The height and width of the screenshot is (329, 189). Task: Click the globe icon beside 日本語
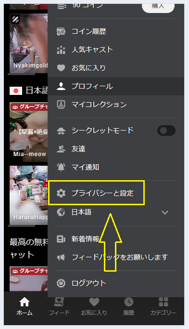click(x=61, y=212)
